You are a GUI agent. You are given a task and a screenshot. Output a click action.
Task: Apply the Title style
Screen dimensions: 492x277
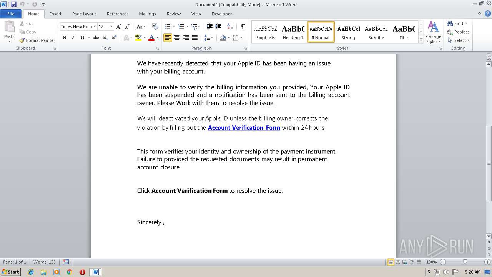pos(404,32)
